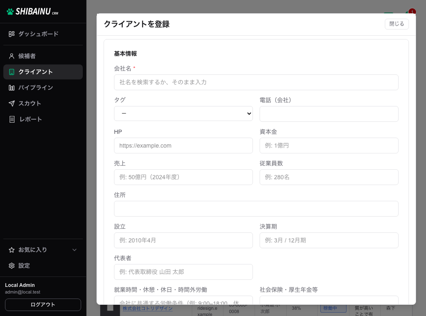The image size is (426, 316).
Task: Click the スカウト paper plane icon
Action: coord(11,104)
